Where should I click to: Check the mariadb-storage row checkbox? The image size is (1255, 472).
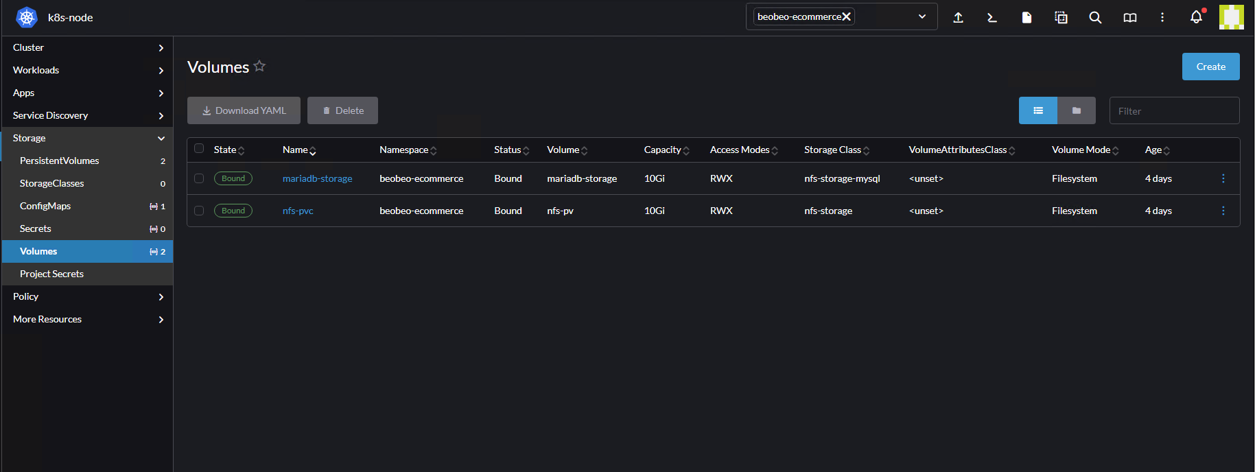click(199, 178)
